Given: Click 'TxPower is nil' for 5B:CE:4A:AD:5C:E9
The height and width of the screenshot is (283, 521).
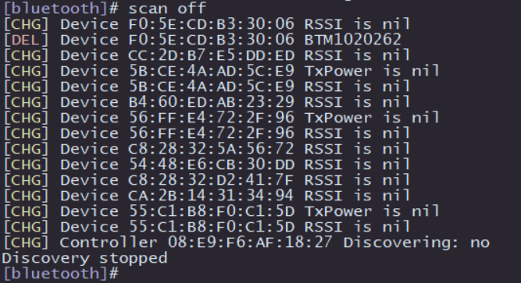Looking at the screenshot, I should pos(372,71).
